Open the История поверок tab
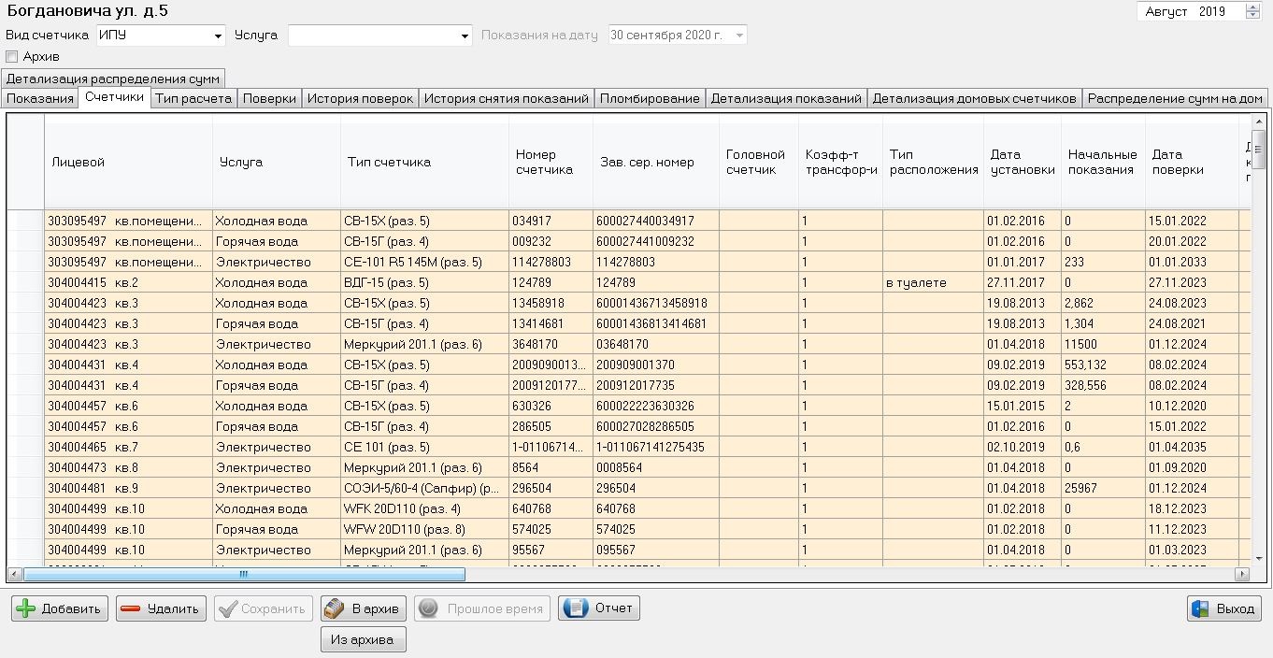The height and width of the screenshot is (658, 1273). 360,98
